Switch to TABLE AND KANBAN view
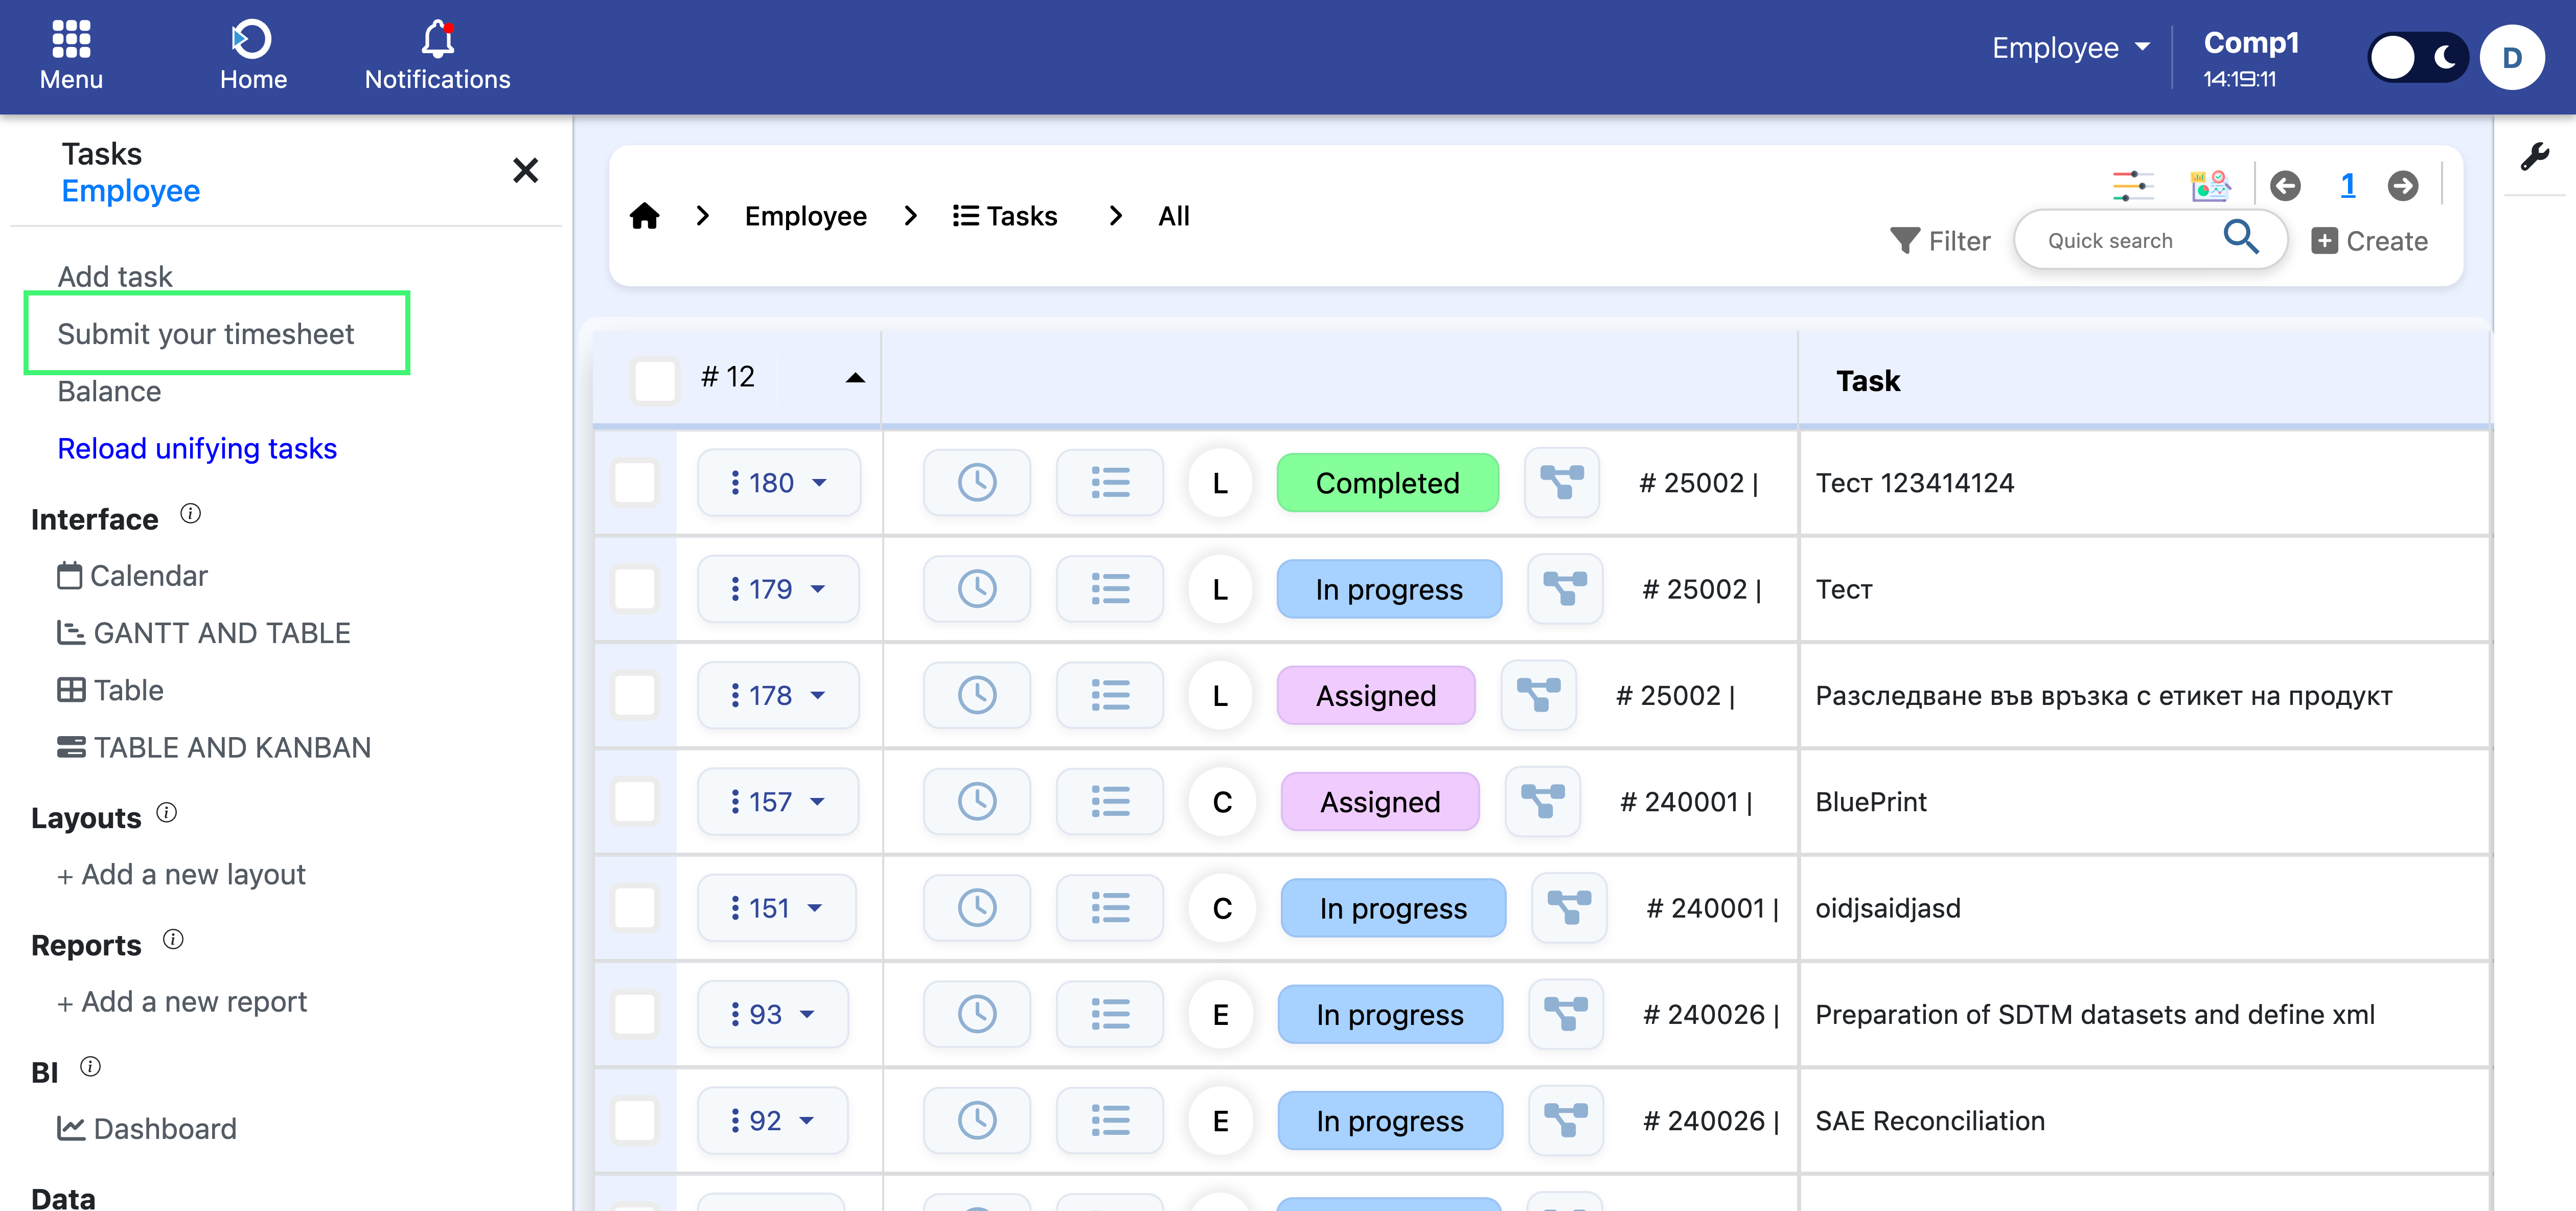 click(x=214, y=747)
